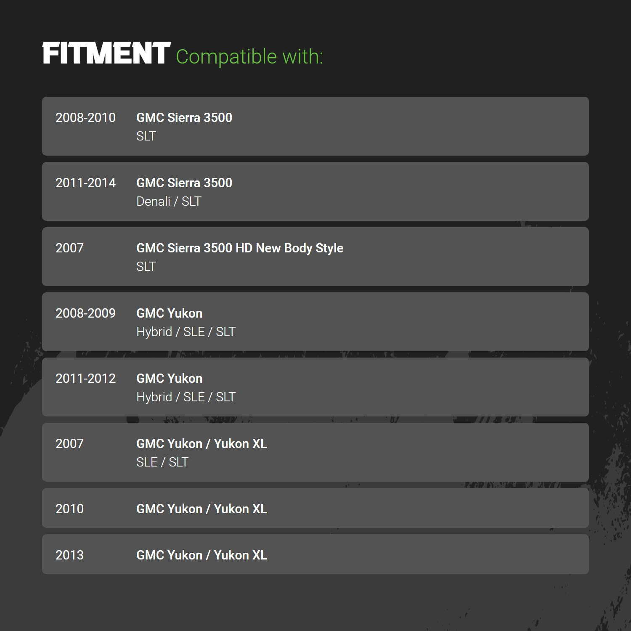Select 2010 GMC Yukon / Yukon XL row
This screenshot has height=631, width=631.
tap(315, 508)
